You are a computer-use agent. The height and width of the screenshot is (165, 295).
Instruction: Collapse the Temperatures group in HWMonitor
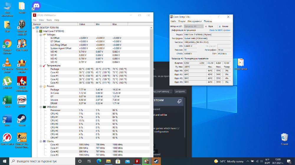pos(41,65)
